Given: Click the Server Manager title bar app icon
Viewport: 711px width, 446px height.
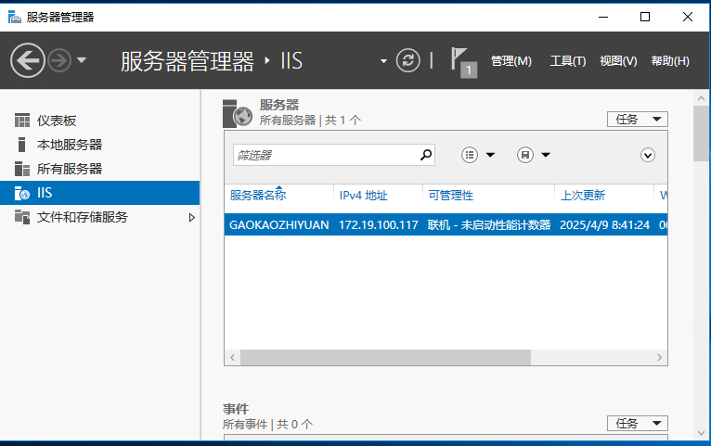Looking at the screenshot, I should coord(15,18).
